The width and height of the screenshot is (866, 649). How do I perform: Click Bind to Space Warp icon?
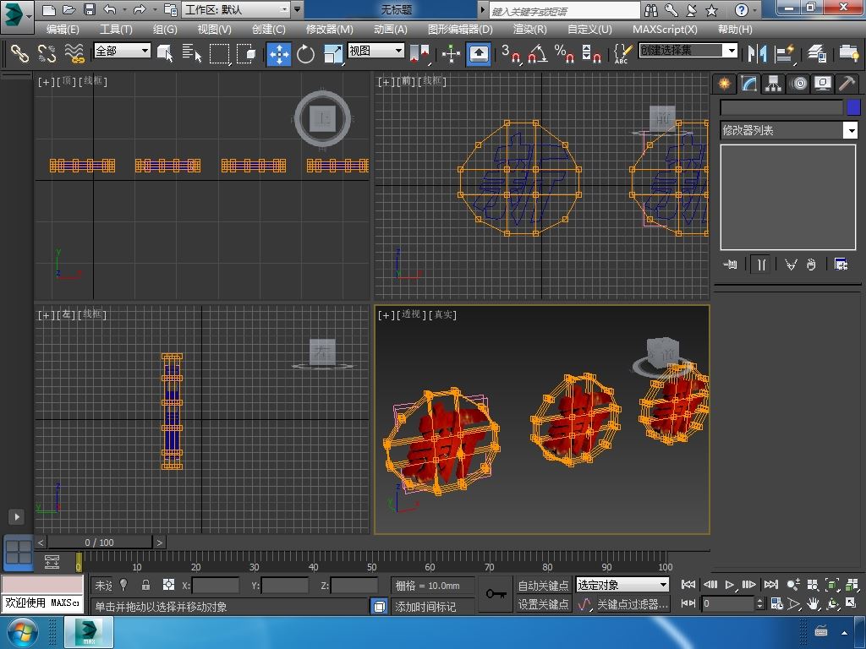point(74,53)
